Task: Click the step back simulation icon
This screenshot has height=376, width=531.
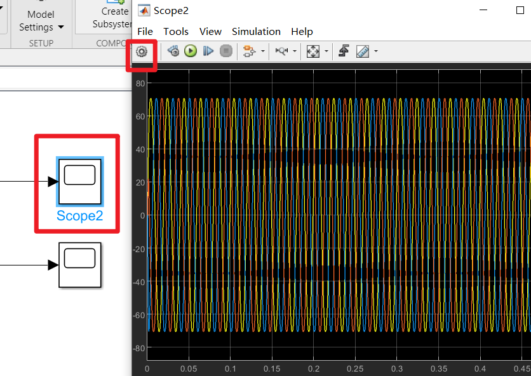Action: point(173,51)
